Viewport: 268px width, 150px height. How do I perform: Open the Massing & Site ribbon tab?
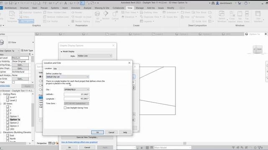click(x=102, y=8)
